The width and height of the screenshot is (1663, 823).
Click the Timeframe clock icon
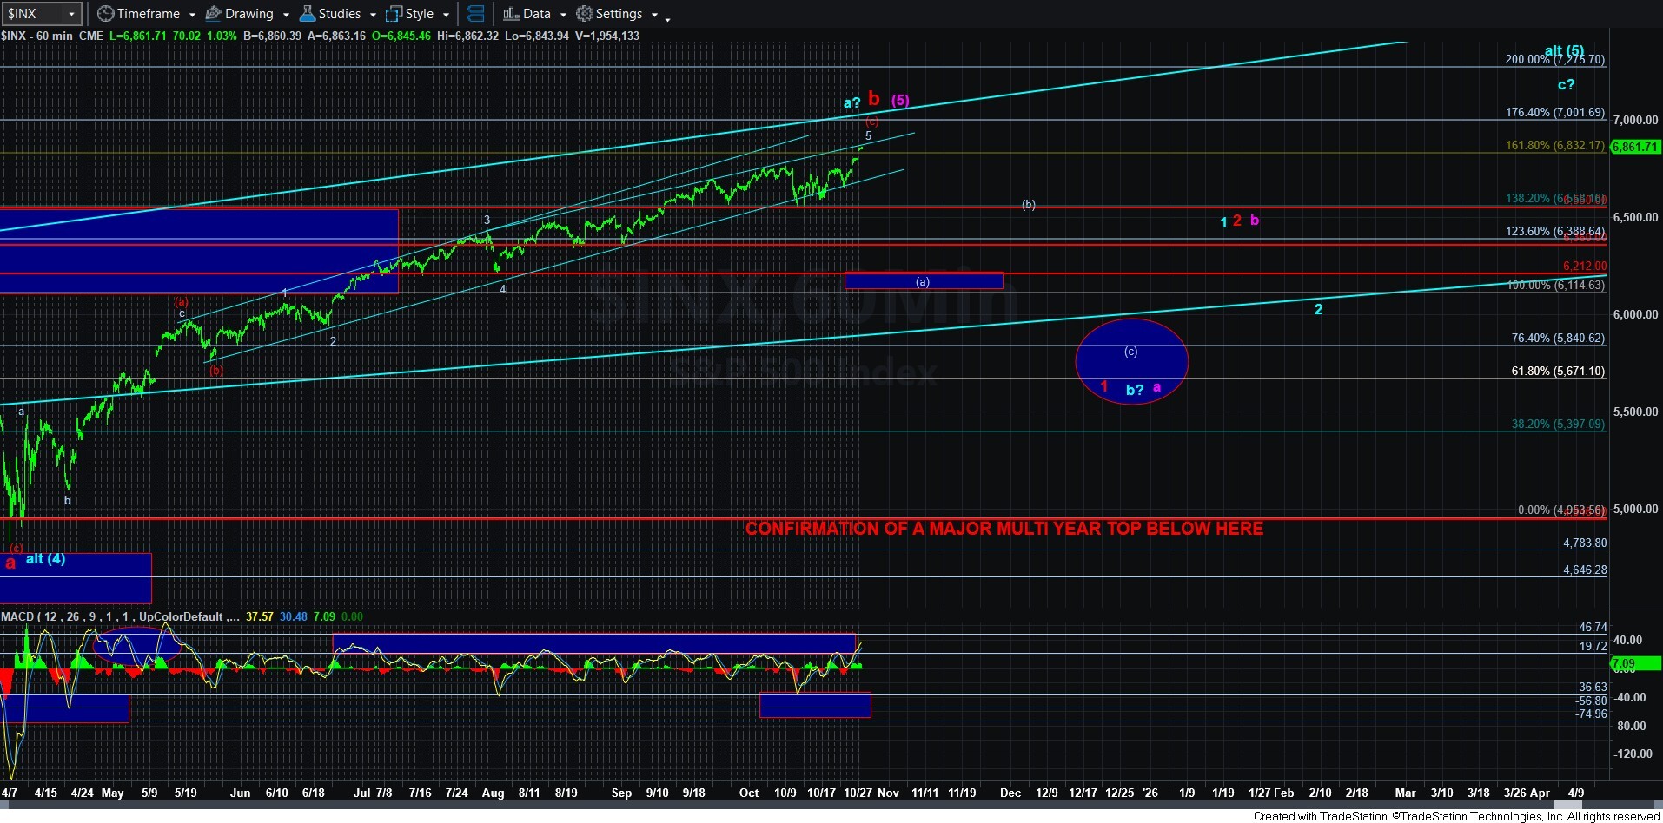click(105, 14)
